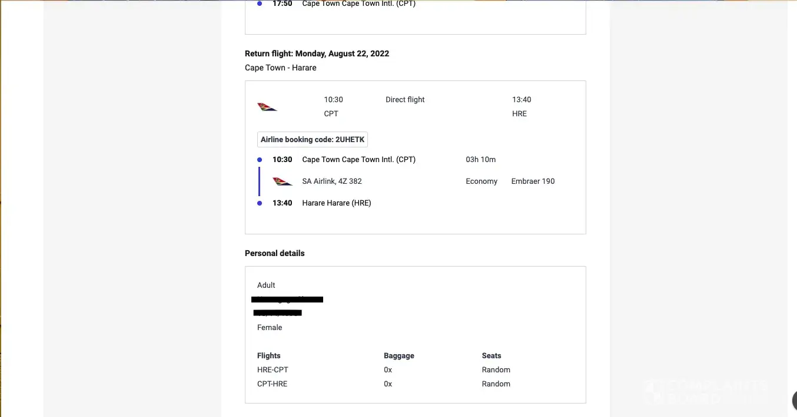Click the airline logo beside the 10:30 CPT summary
Image resolution: width=797 pixels, height=417 pixels.
(x=267, y=107)
